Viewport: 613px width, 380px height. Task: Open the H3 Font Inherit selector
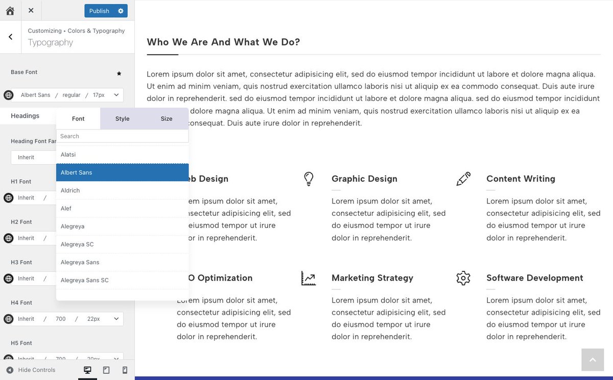26,278
